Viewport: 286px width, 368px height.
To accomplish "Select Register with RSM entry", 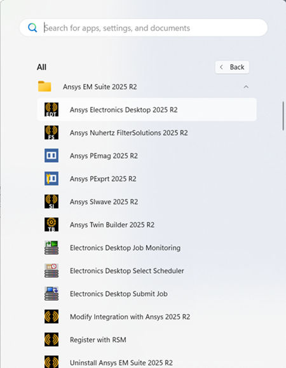I will pyautogui.click(x=147, y=339).
